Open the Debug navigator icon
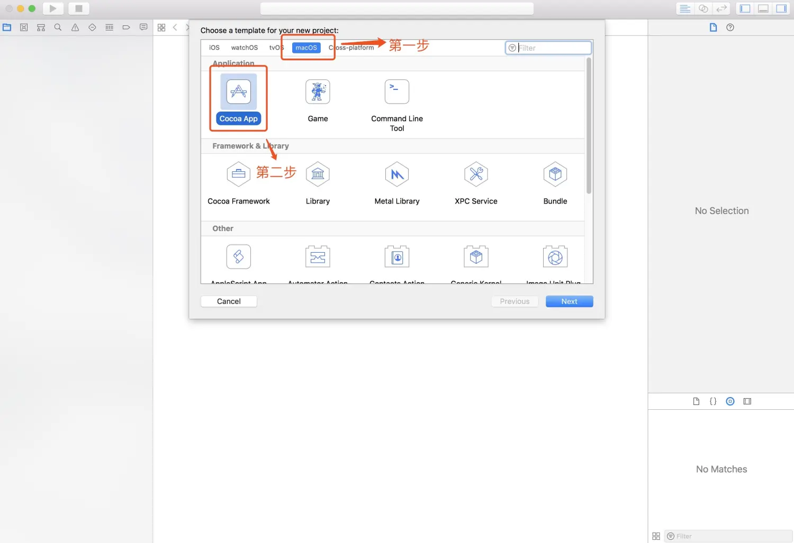The image size is (794, 543). point(109,27)
